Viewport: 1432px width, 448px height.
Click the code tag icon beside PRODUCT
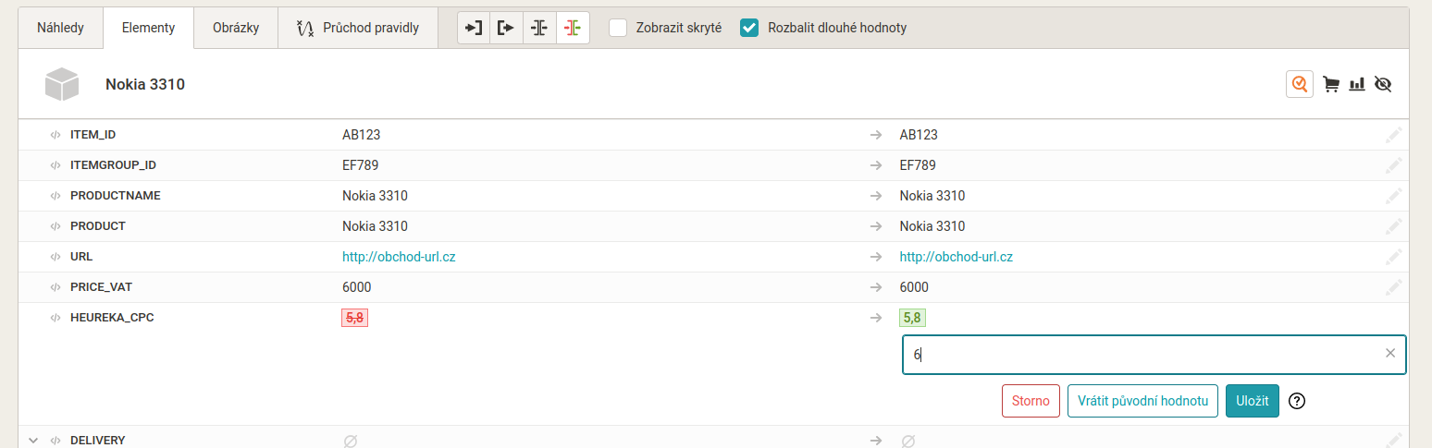[56, 226]
